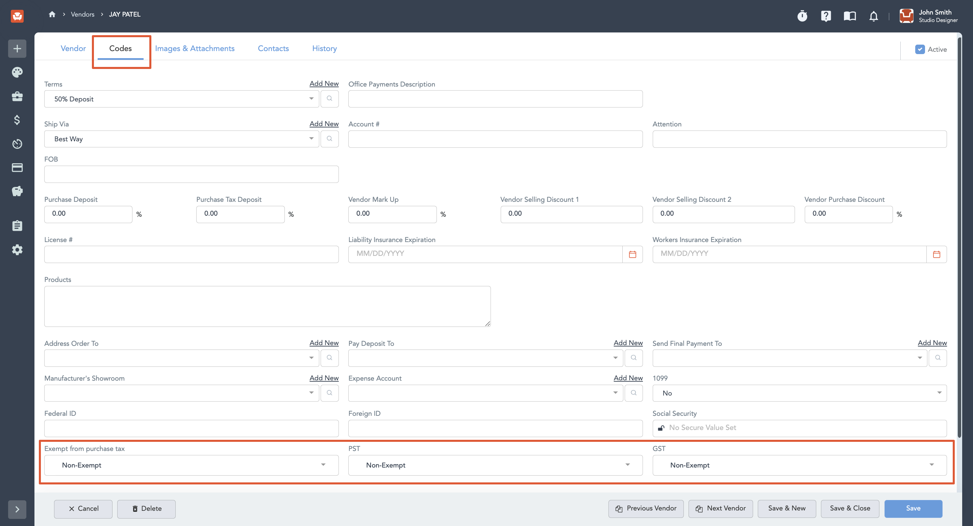The image size is (973, 526).
Task: Open the clipboard reports sidebar icon
Action: 17,225
